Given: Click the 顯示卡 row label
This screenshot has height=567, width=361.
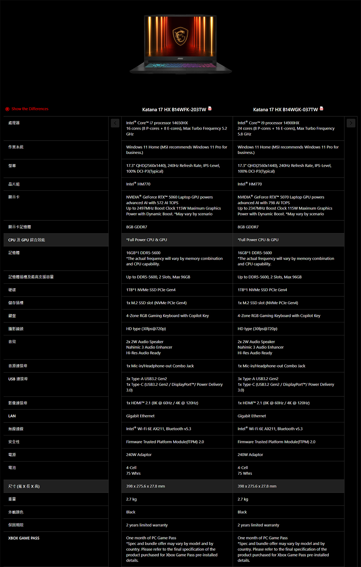Looking at the screenshot, I should (14, 197).
